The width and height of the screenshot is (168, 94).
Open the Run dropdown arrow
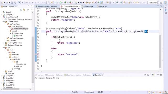pyautogui.click(x=63, y=2)
